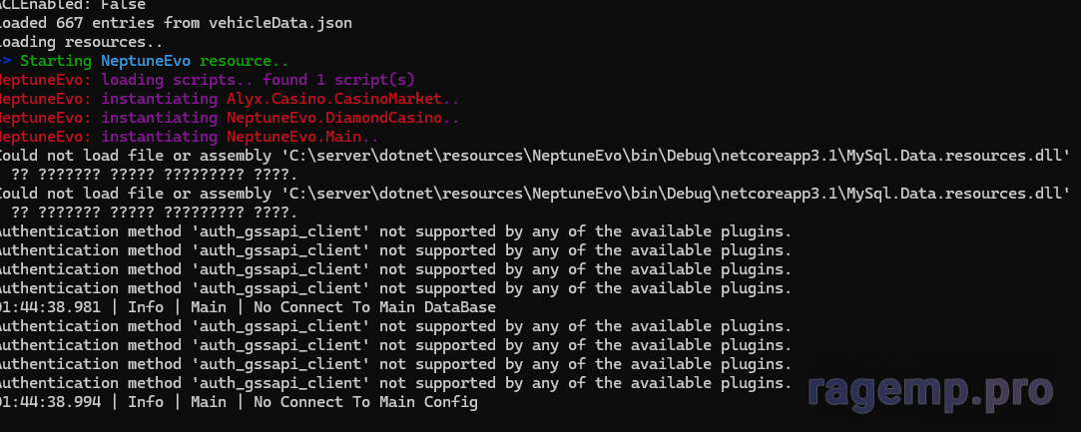Viewport: 1081px width, 432px height.
Task: Click 'No Connect To Main Config' message
Action: click(365, 402)
